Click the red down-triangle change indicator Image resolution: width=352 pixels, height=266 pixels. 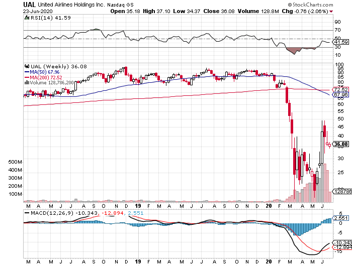331,12
